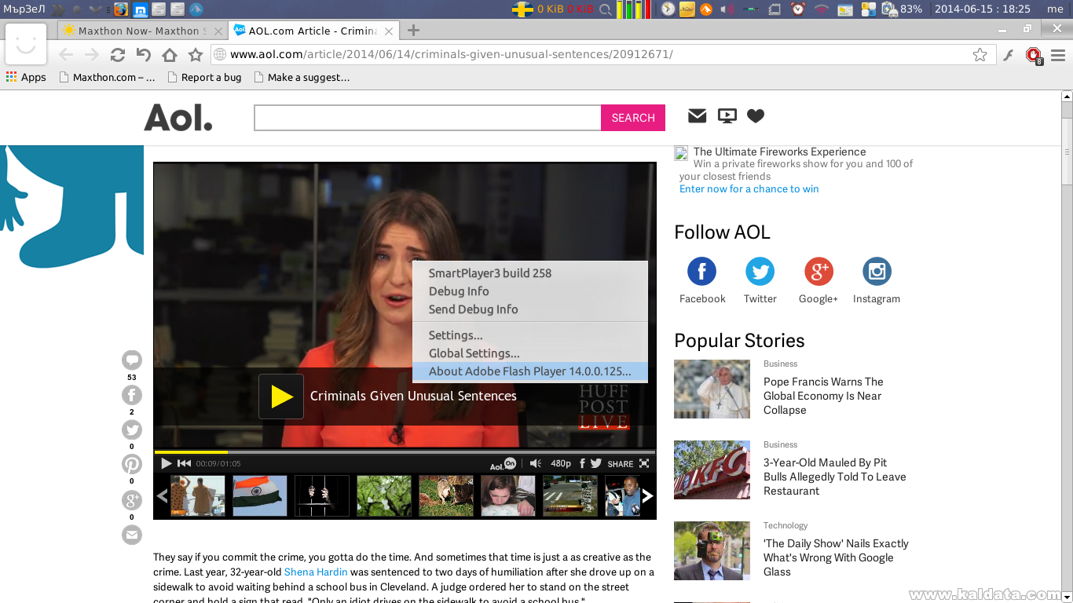Open Shena Hardin link in article
This screenshot has width=1073, height=603.
[x=316, y=572]
